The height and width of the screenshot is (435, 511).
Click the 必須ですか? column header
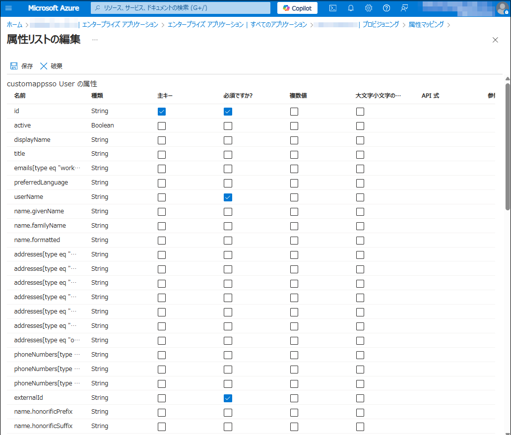point(238,95)
